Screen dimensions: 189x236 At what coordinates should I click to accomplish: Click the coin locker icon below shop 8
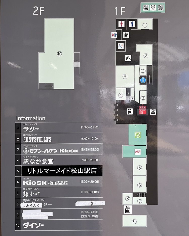click(127, 209)
